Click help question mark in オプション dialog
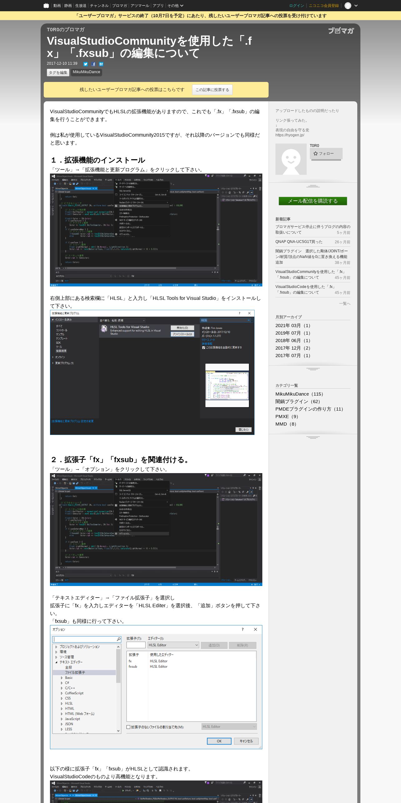Viewport: 401px width, 803px height. click(x=243, y=629)
